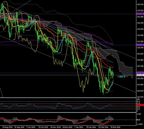Click the 14 Dec 2015 date label
The image size is (144, 129).
pos(68,127)
